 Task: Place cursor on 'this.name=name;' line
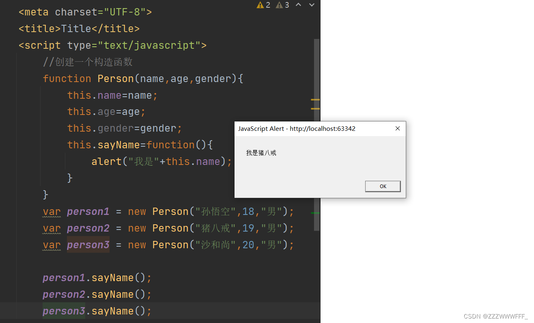point(112,95)
